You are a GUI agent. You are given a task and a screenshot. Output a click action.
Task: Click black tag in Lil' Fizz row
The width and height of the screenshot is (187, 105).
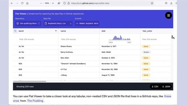tap(146, 69)
